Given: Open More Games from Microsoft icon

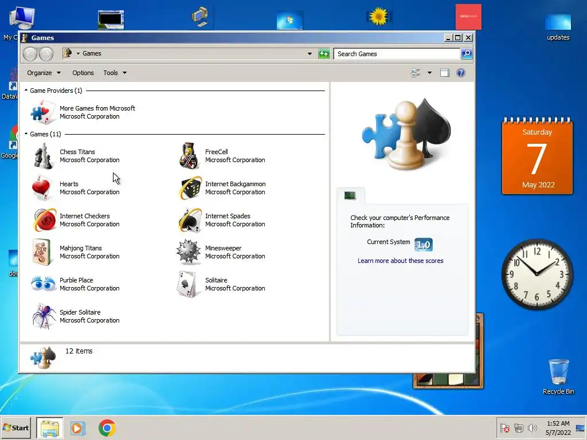Looking at the screenshot, I should (x=42, y=112).
